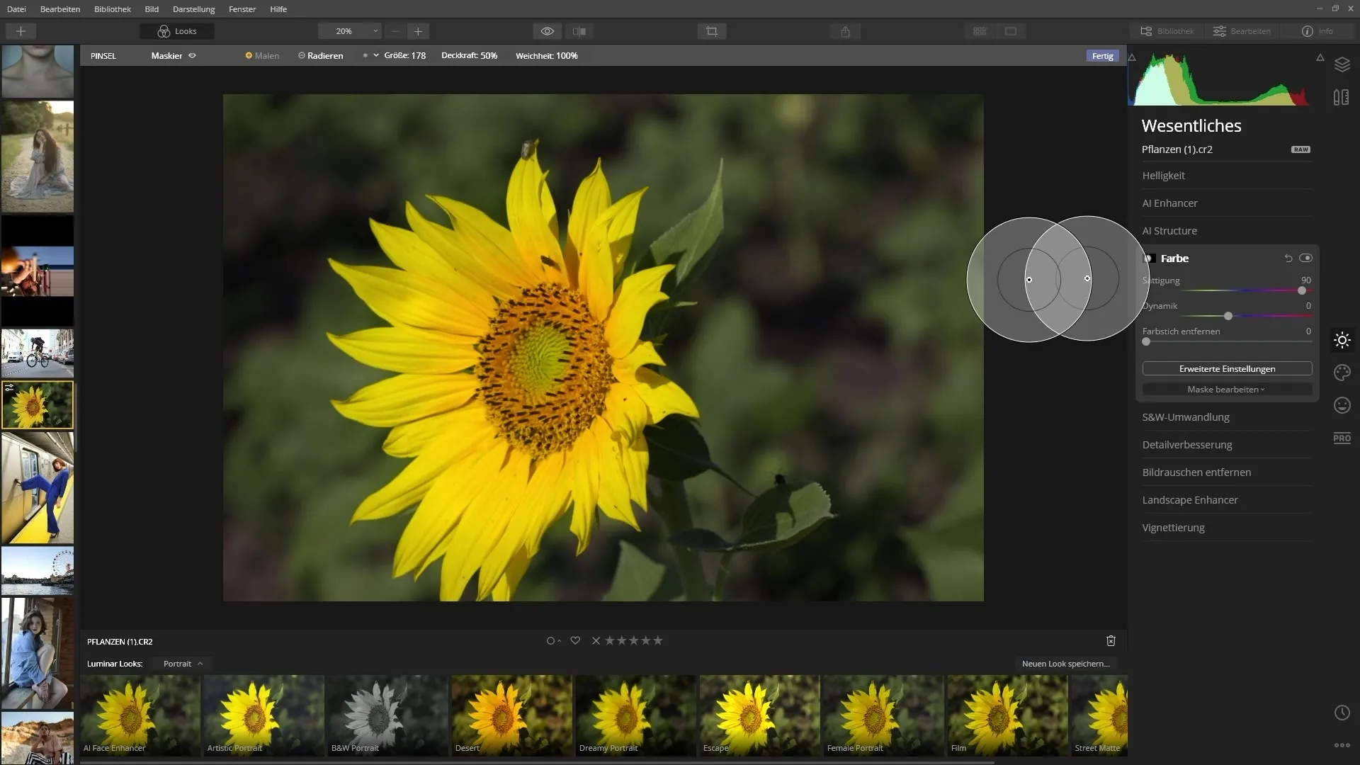
Task: Zoom out with the minus button
Action: pos(395,31)
